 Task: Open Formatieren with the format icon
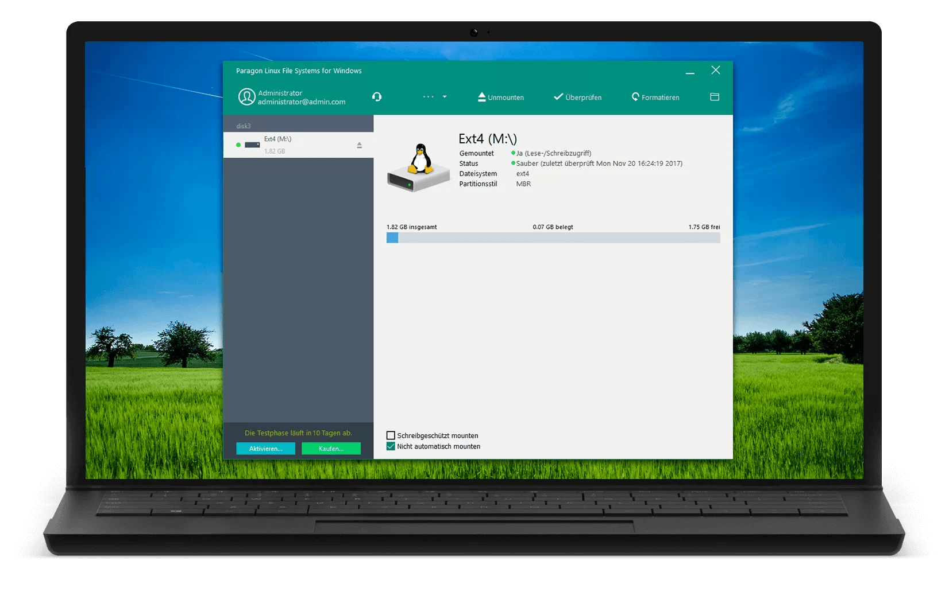tap(635, 97)
